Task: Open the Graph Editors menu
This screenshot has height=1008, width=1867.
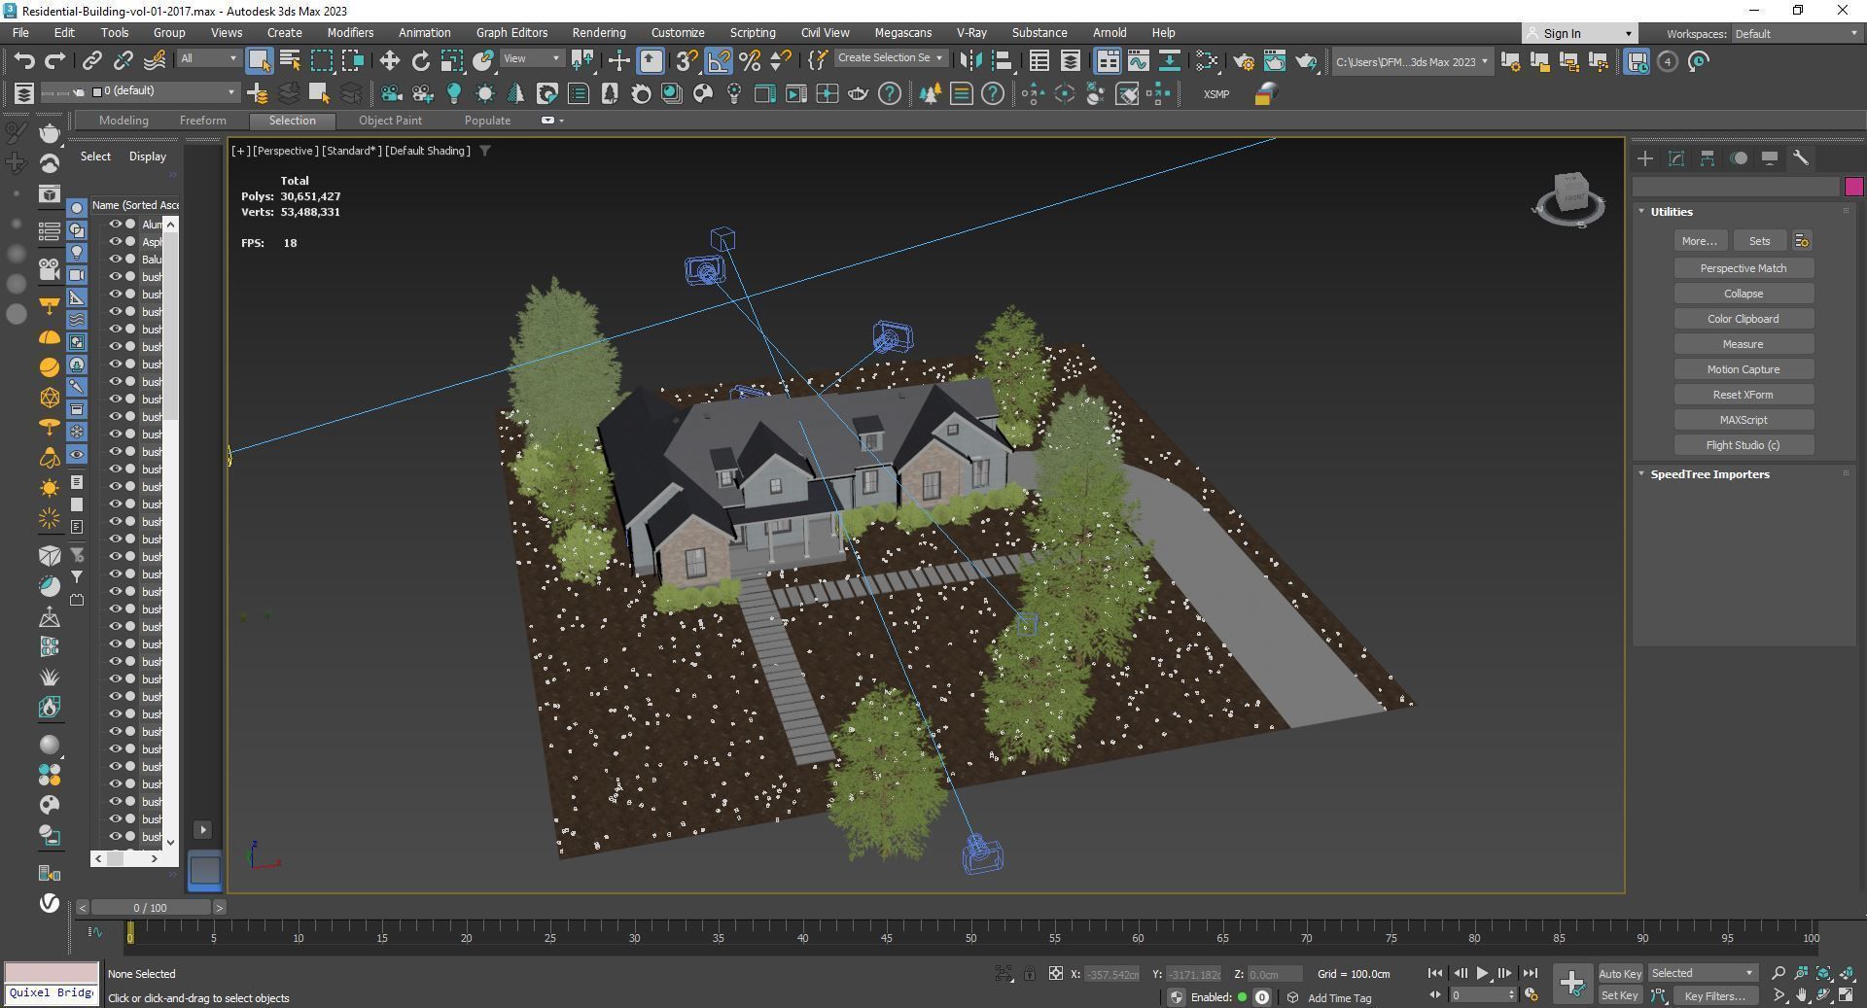Action: 511,33
